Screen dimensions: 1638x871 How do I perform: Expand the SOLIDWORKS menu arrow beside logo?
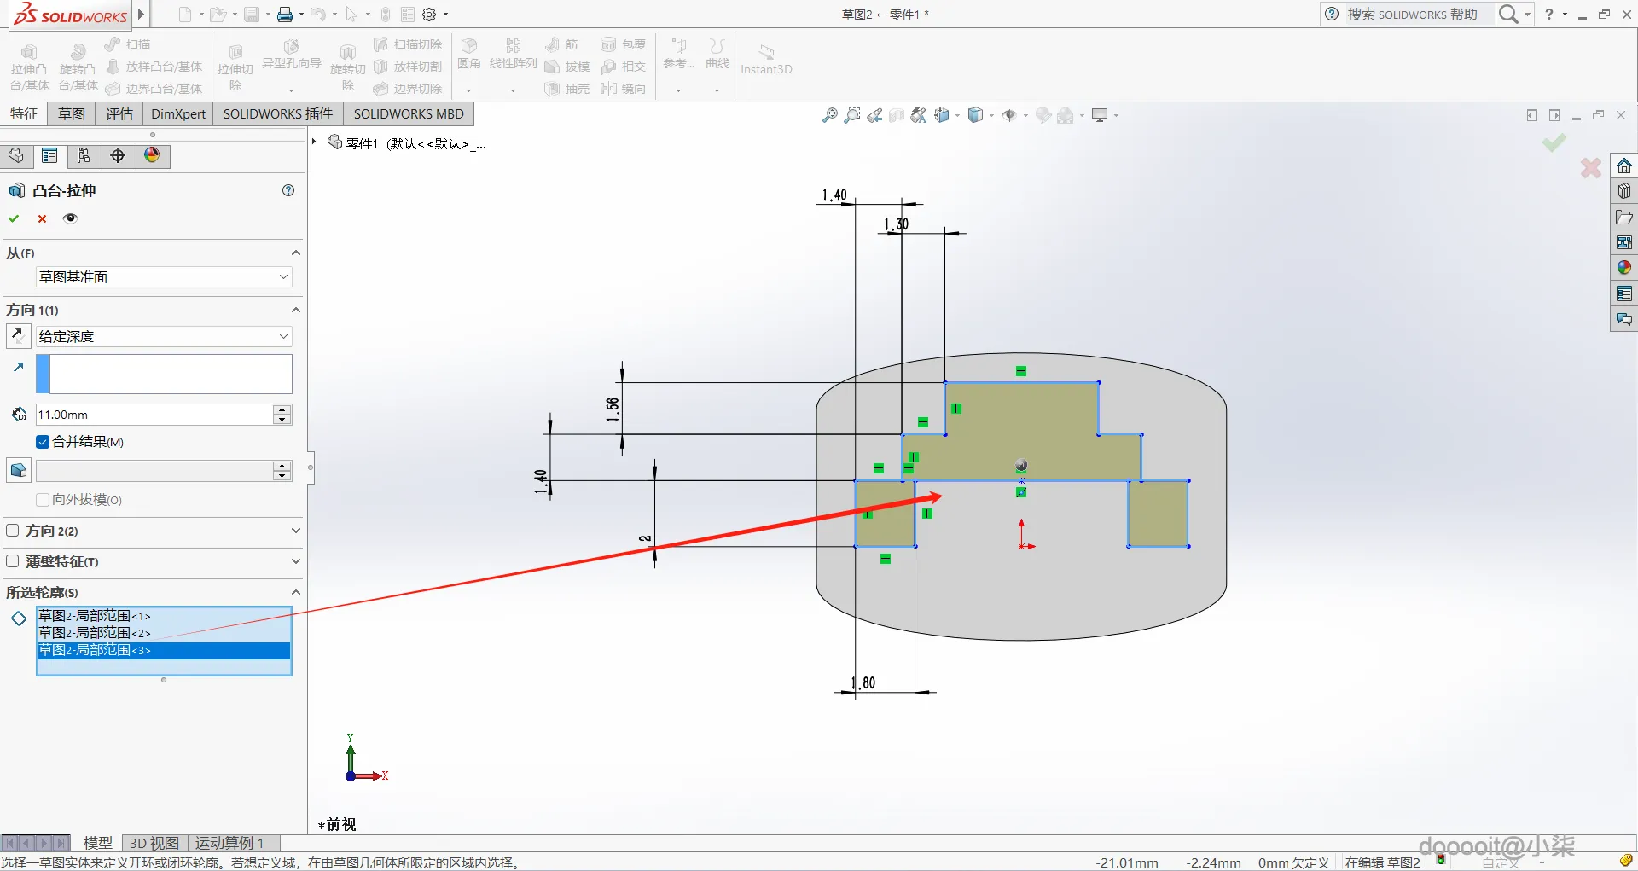[142, 15]
